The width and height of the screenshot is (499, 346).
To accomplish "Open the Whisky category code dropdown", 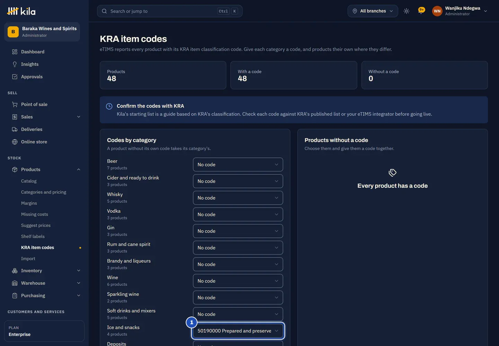I will pos(238,198).
